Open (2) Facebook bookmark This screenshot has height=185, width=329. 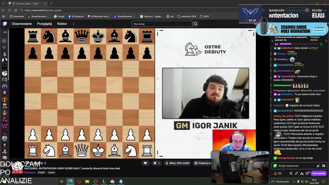(76, 16)
